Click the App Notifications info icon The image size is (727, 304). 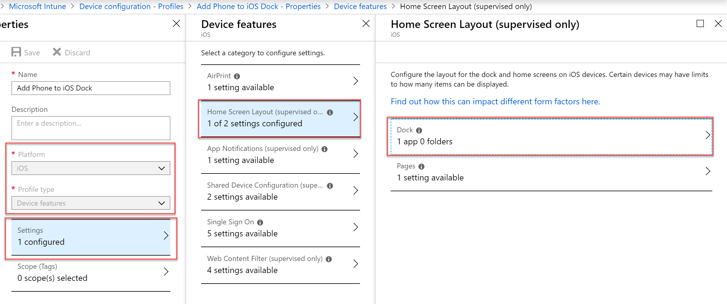click(325, 149)
